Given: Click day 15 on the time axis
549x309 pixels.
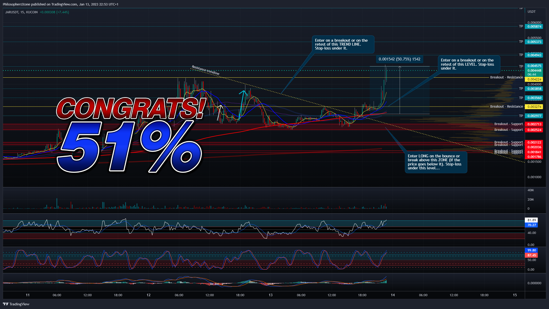Looking at the screenshot, I should tap(515, 295).
